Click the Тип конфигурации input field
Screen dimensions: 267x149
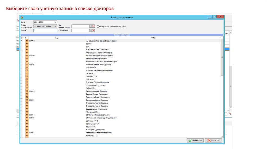coord(81,26)
